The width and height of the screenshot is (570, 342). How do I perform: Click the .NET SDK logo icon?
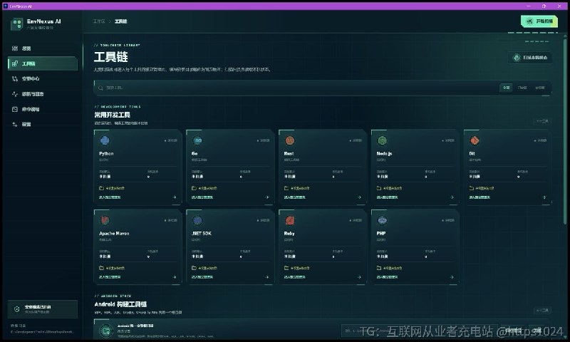click(197, 220)
